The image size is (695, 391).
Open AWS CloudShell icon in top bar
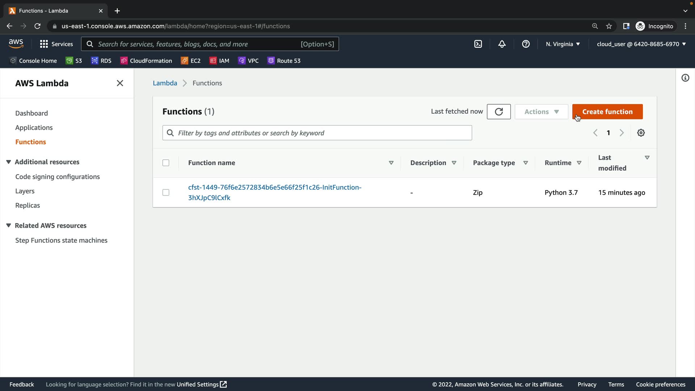pos(478,44)
